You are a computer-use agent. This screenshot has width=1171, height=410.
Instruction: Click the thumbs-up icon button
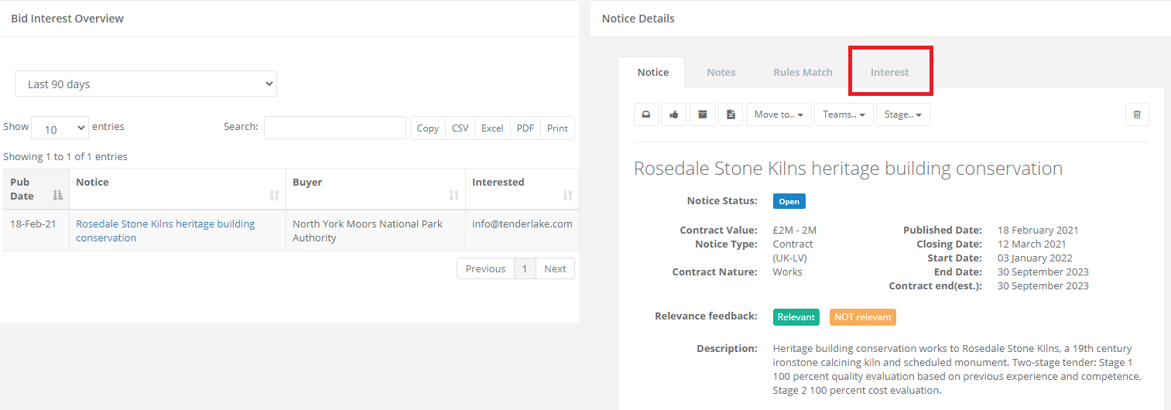click(x=674, y=114)
